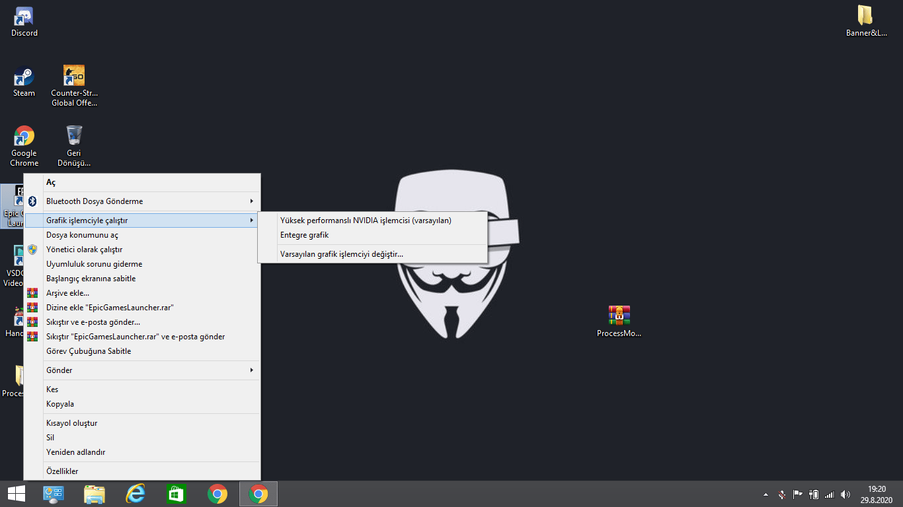The image size is (903, 507).
Task: Open the Action Center flag icon
Action: click(797, 494)
